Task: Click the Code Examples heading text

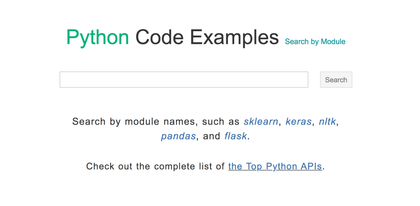Action: point(207,38)
